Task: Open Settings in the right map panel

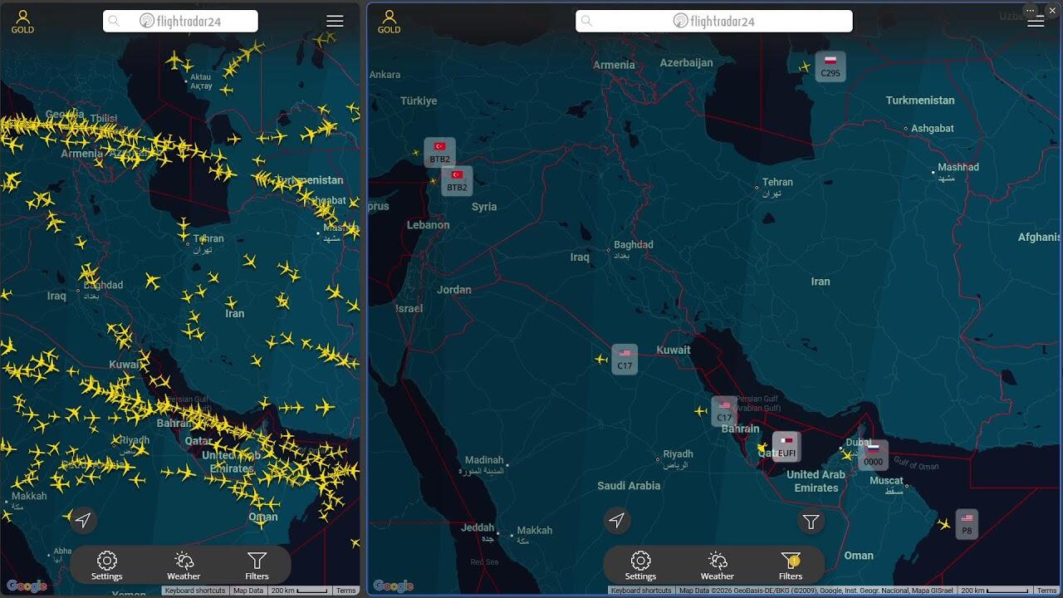Action: 640,566
